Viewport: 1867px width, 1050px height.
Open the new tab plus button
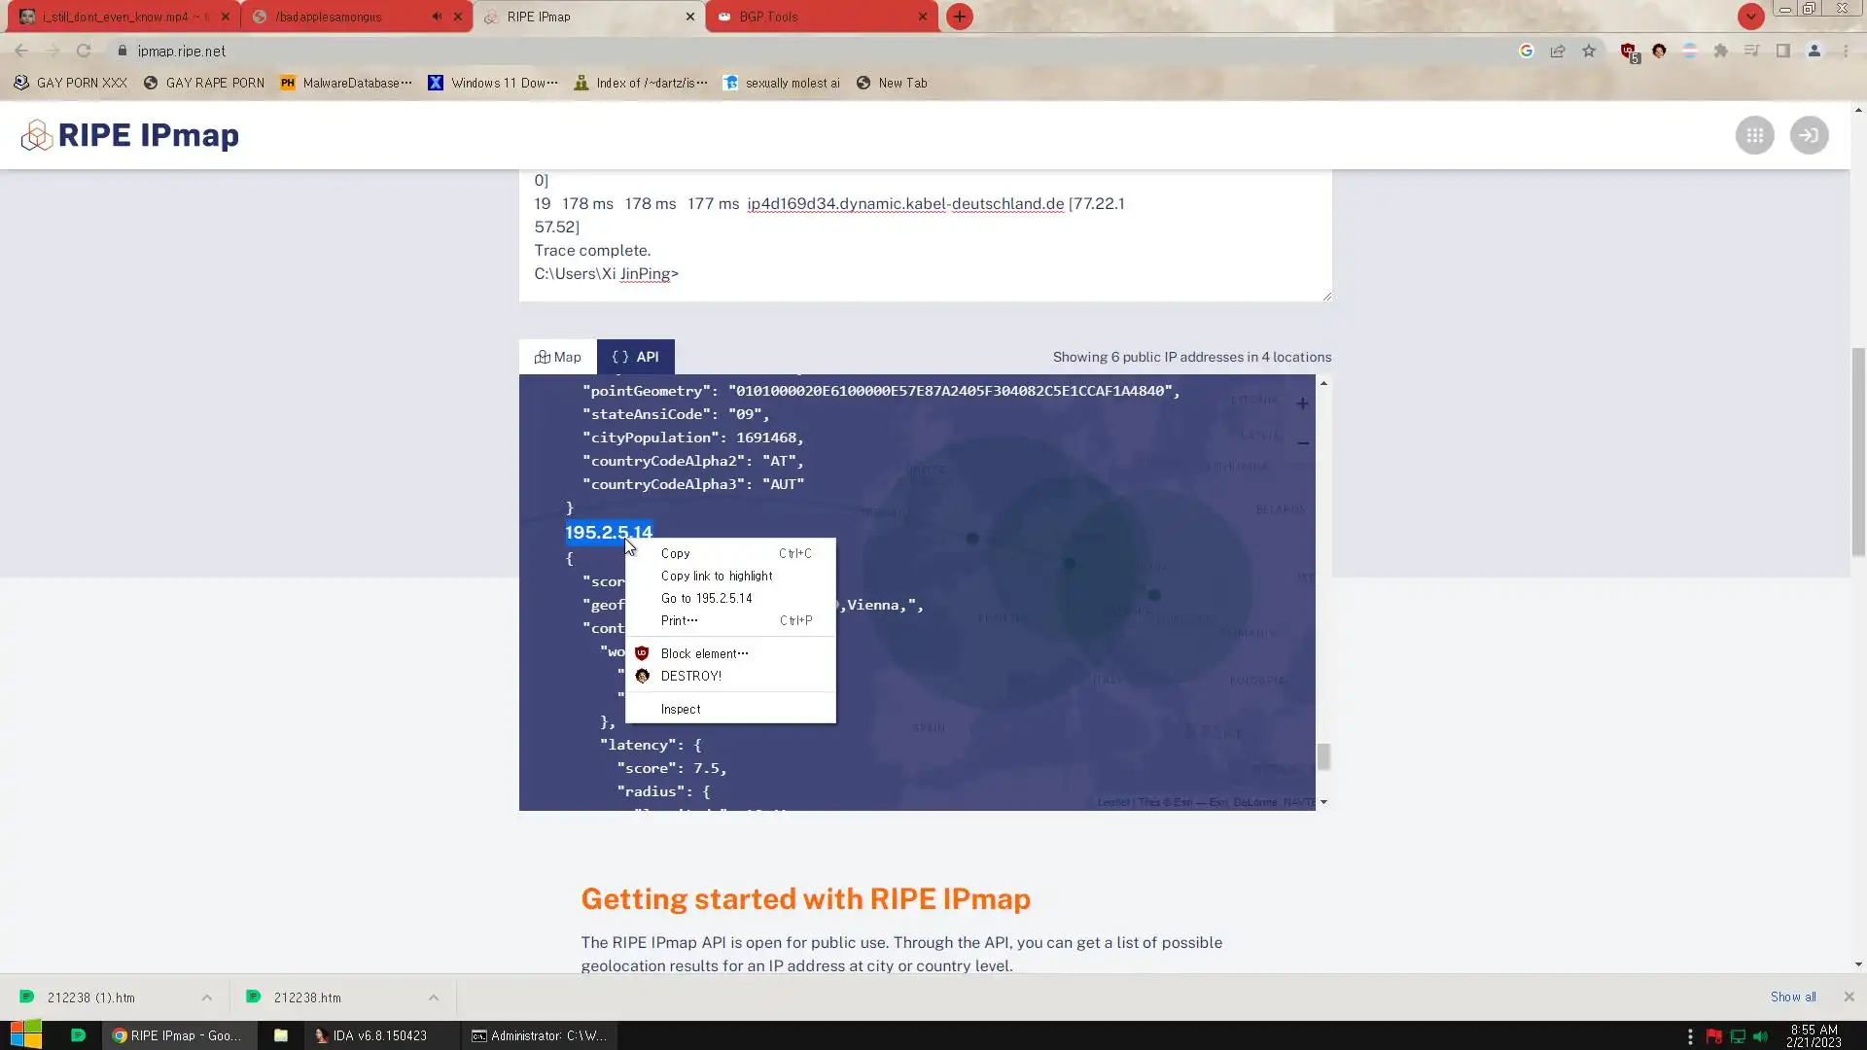[x=959, y=17]
